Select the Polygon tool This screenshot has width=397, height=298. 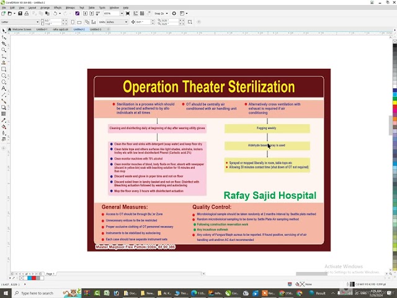[x=4, y=82]
